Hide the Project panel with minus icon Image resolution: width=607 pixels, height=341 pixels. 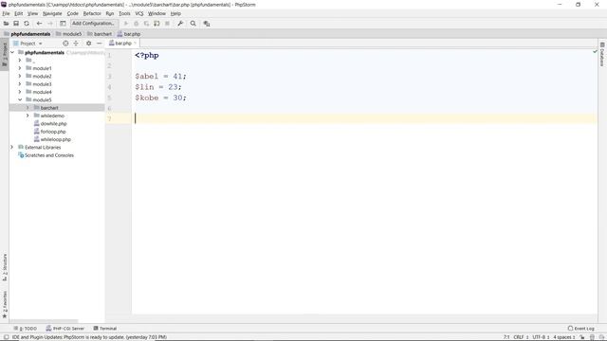coord(99,44)
